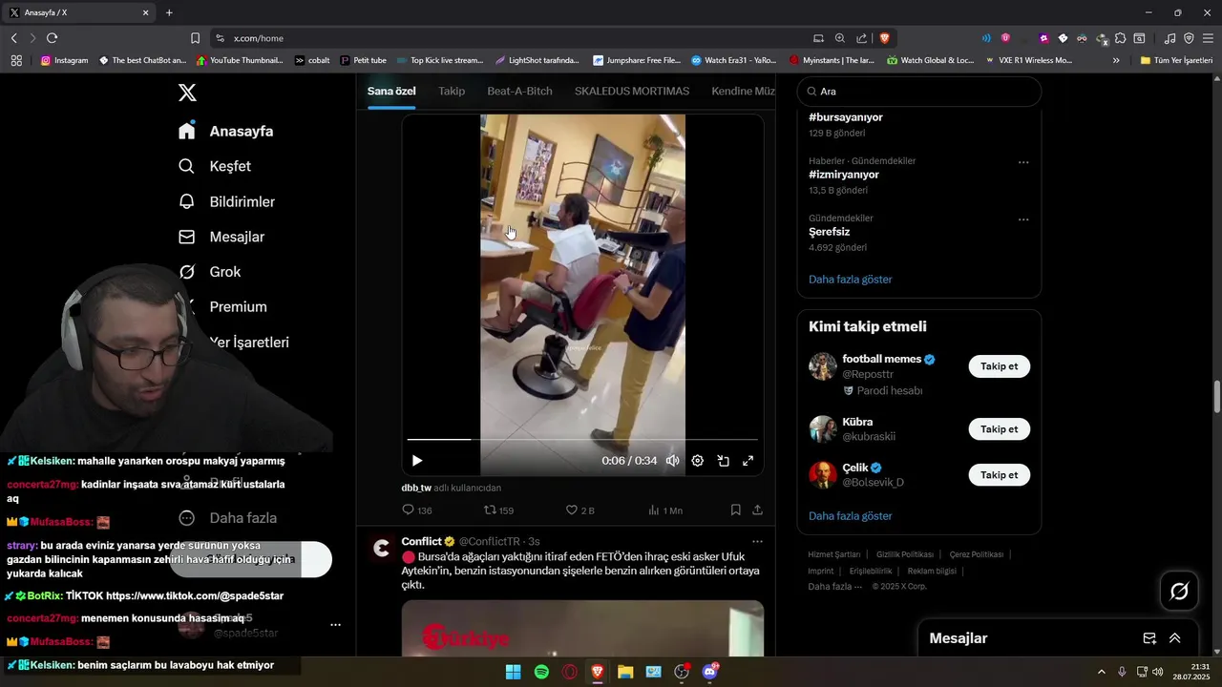
Task: Open the Conflict profile avatar
Action: coord(382,548)
